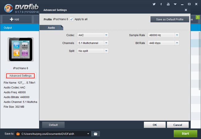Open the Sample Rate 48000 Hz dropdown

tap(164, 35)
